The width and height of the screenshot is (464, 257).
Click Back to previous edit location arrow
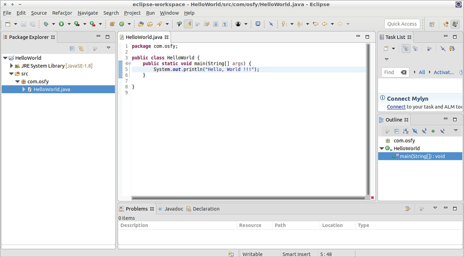pos(315,24)
